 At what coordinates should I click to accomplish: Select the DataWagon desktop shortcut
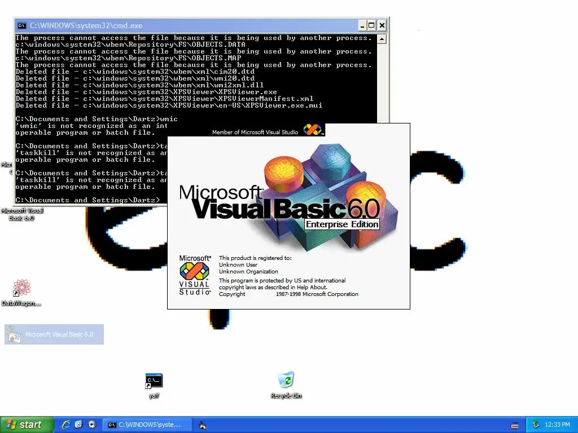coord(21,293)
